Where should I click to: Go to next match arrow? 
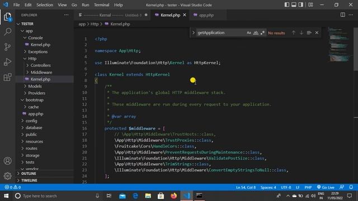click(302, 33)
